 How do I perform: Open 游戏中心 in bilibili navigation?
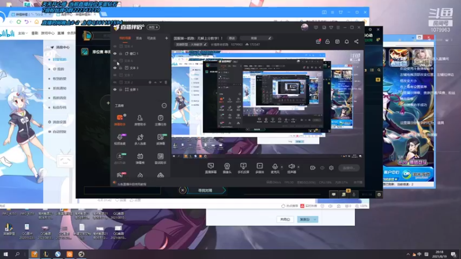pyautogui.click(x=47, y=33)
